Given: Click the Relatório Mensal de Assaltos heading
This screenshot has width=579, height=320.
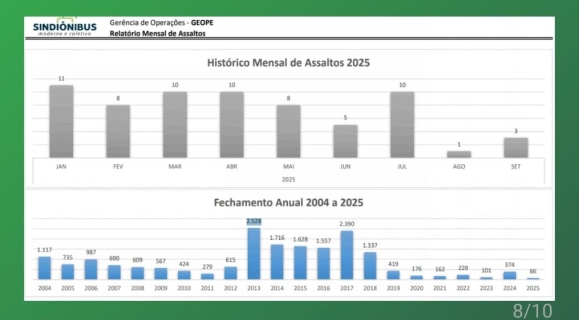Looking at the screenshot, I should tap(158, 34).
